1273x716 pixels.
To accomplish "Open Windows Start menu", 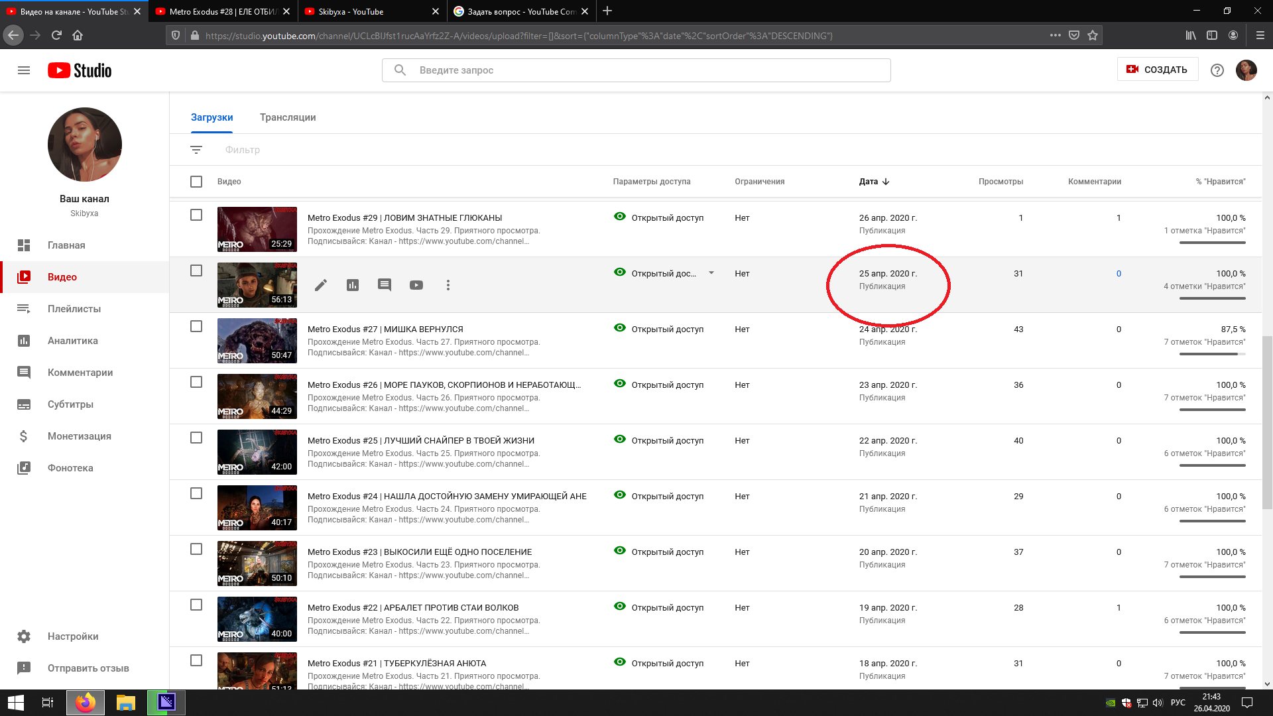I will click(x=16, y=703).
